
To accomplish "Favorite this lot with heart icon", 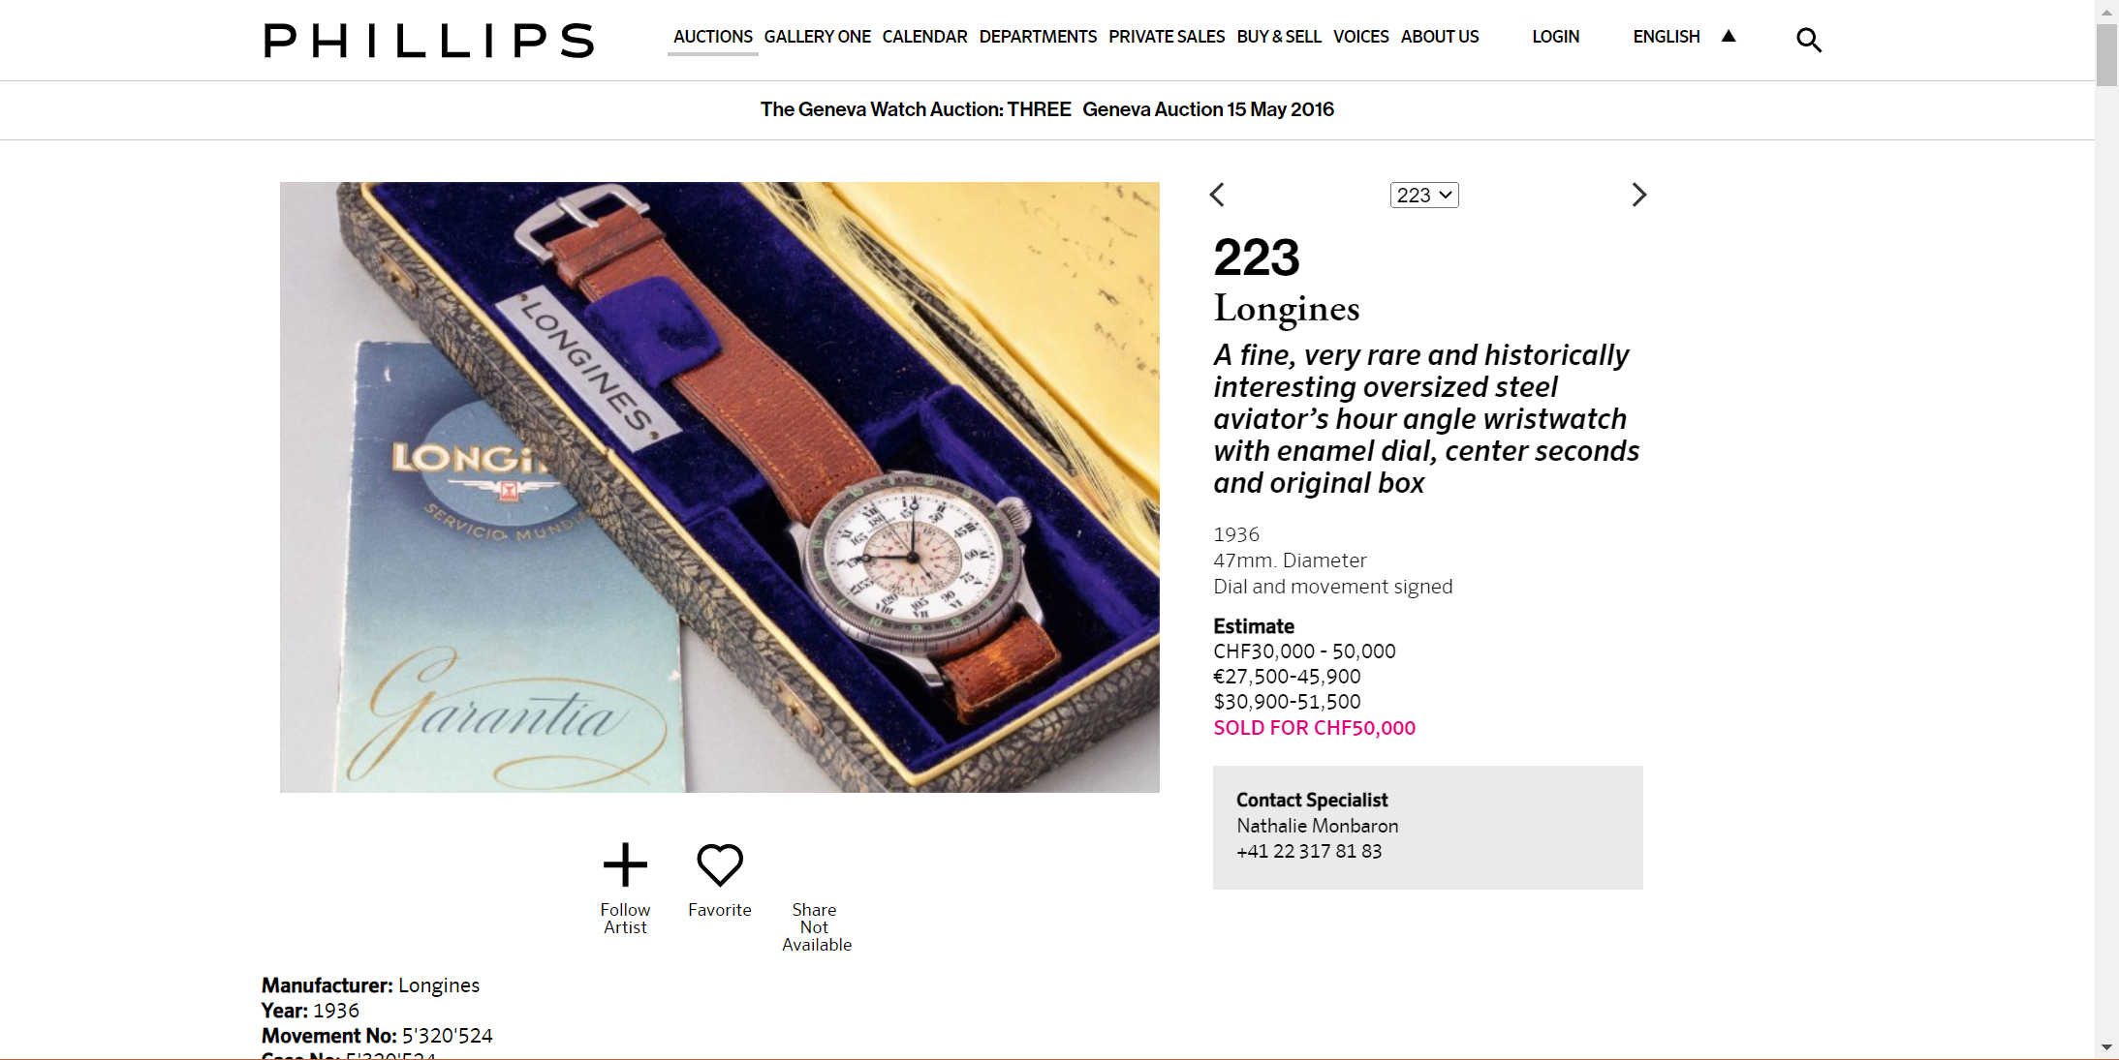I will tap(720, 864).
